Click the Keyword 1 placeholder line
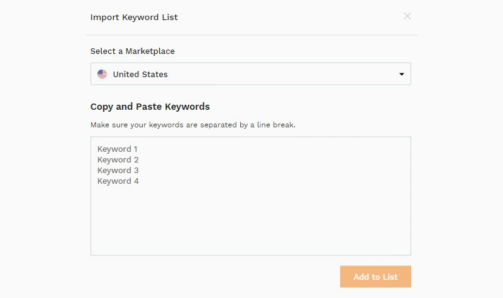The height and width of the screenshot is (298, 503). pos(118,149)
